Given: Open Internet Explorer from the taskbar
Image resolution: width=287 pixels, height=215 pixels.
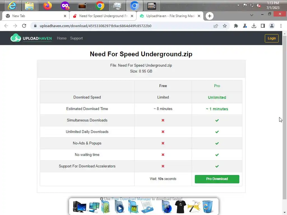Looking at the screenshot, I should (12, 6).
